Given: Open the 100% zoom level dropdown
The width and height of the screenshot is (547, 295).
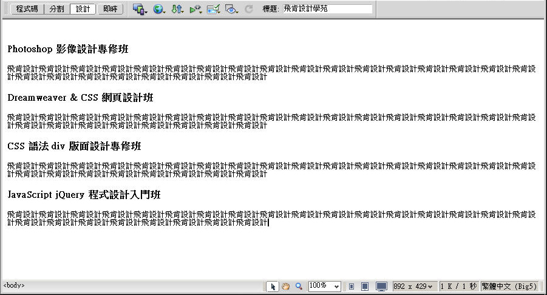Looking at the screenshot, I should 324,287.
